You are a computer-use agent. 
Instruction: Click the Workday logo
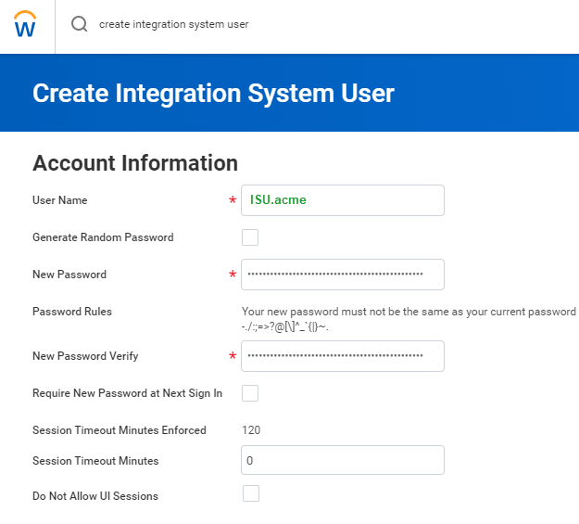point(26,25)
